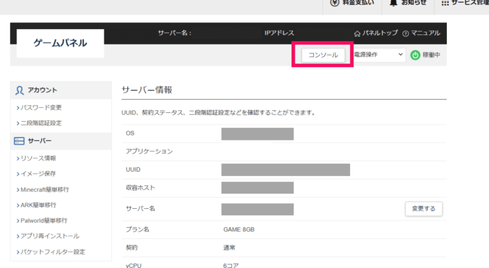Click the green power status icon
Viewport: 489px width, 268px height.
pos(415,55)
